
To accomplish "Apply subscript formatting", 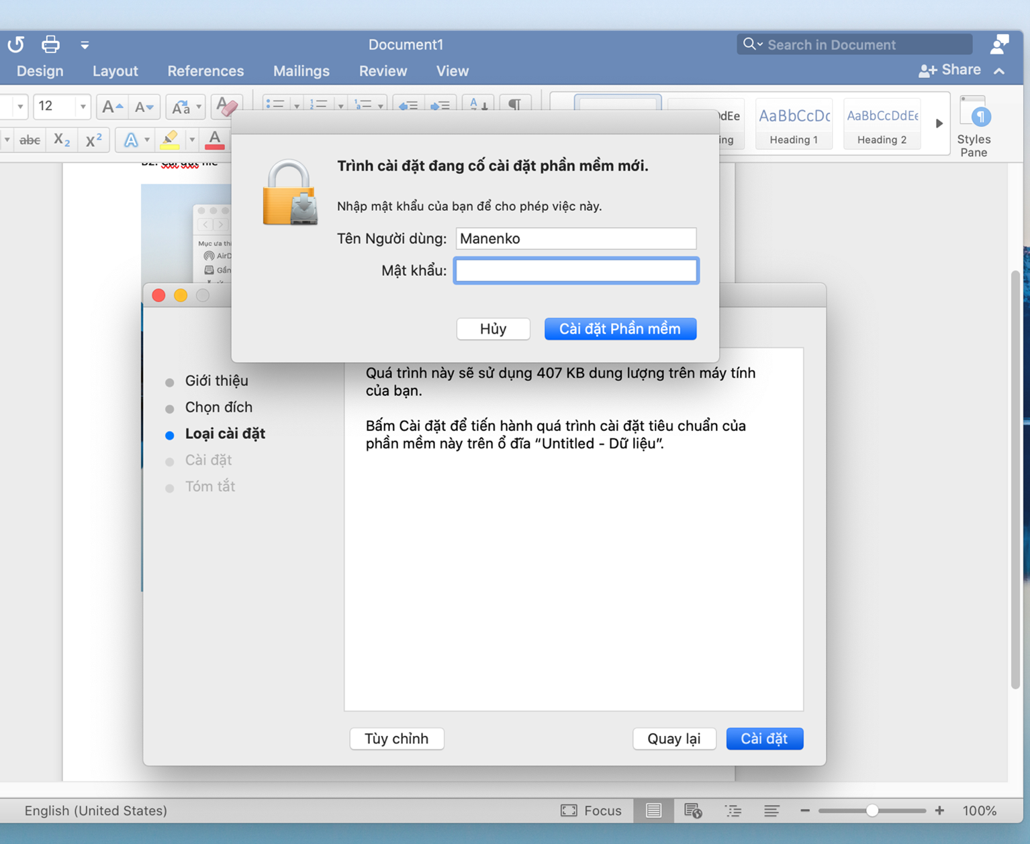I will (62, 140).
